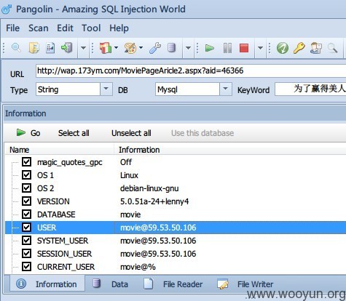Viewport: 346px width, 301px height.
Task: Toggle the CURRENT_USER checkbox
Action: pyautogui.click(x=26, y=266)
